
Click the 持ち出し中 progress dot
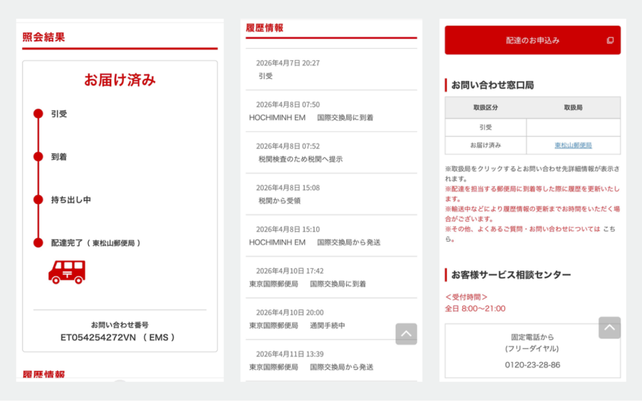(38, 200)
